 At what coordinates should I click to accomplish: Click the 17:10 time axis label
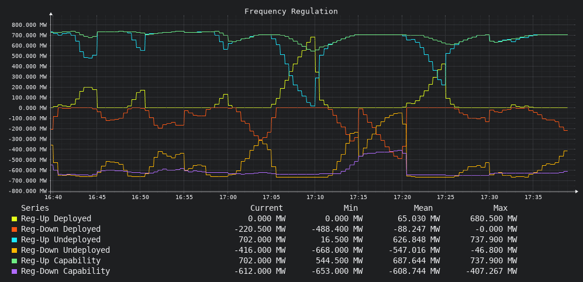coord(315,198)
